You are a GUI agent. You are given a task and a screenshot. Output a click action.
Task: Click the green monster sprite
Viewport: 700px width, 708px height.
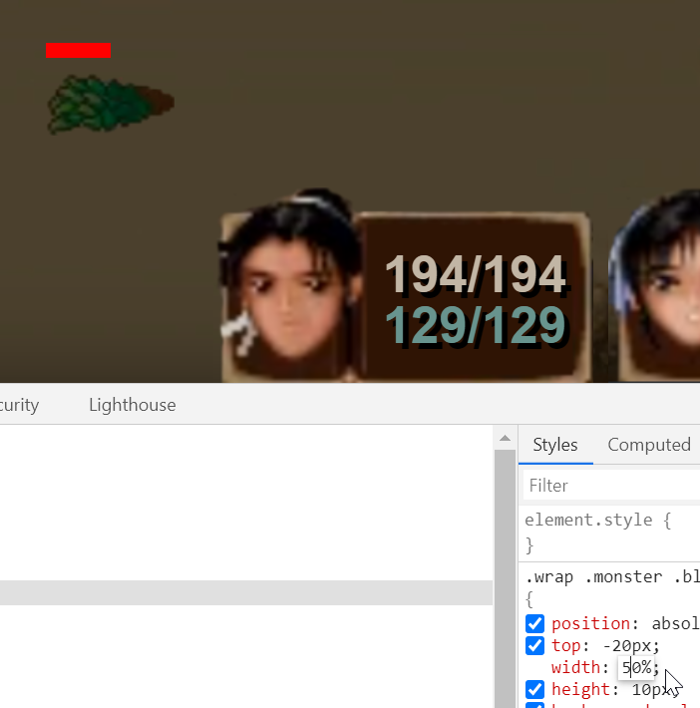[x=111, y=105]
